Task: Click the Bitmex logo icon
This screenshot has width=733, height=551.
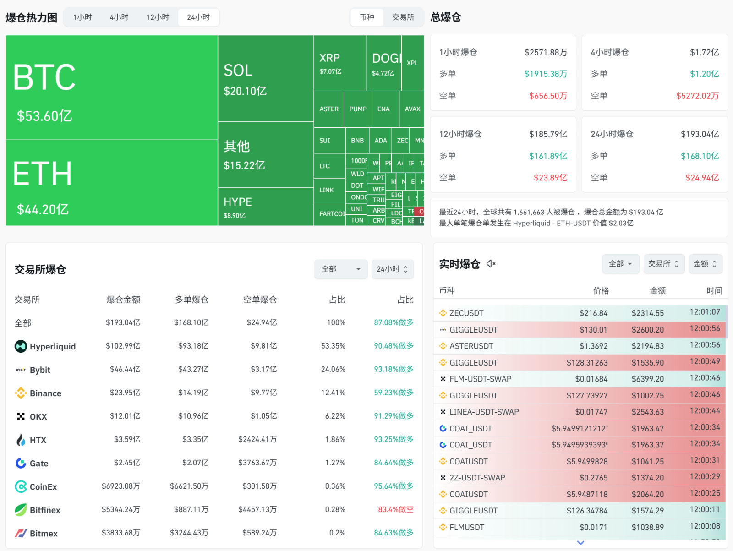Action: pyautogui.click(x=21, y=533)
